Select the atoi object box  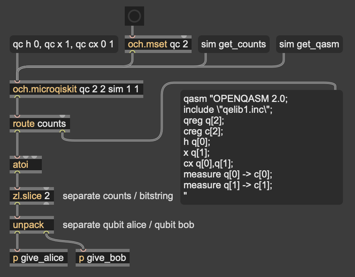26,165
